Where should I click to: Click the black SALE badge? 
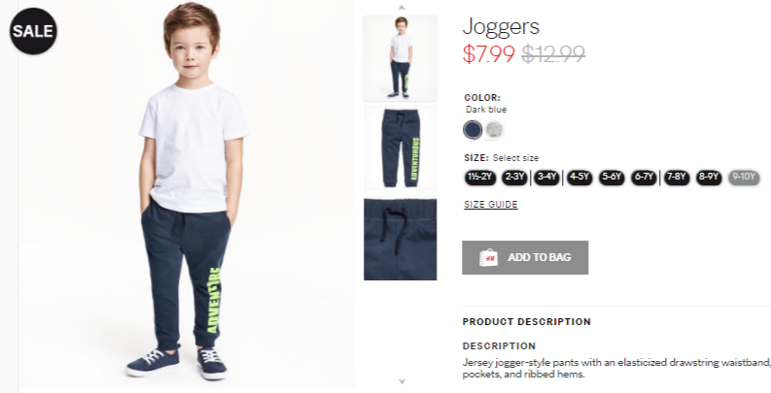coord(33,31)
